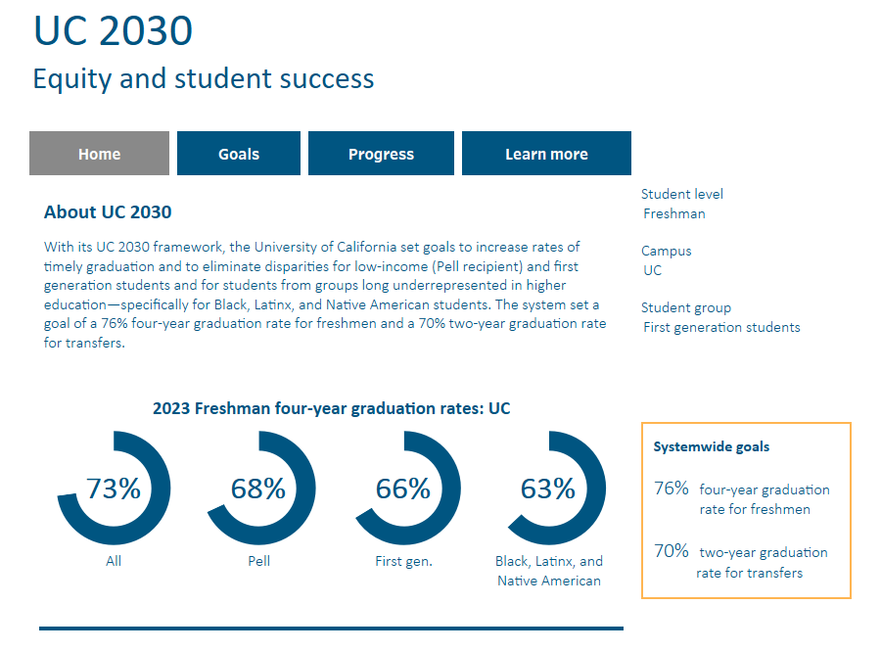This screenshot has height=652, width=881.
Task: Open Student group First generation dropdown
Action: (721, 327)
